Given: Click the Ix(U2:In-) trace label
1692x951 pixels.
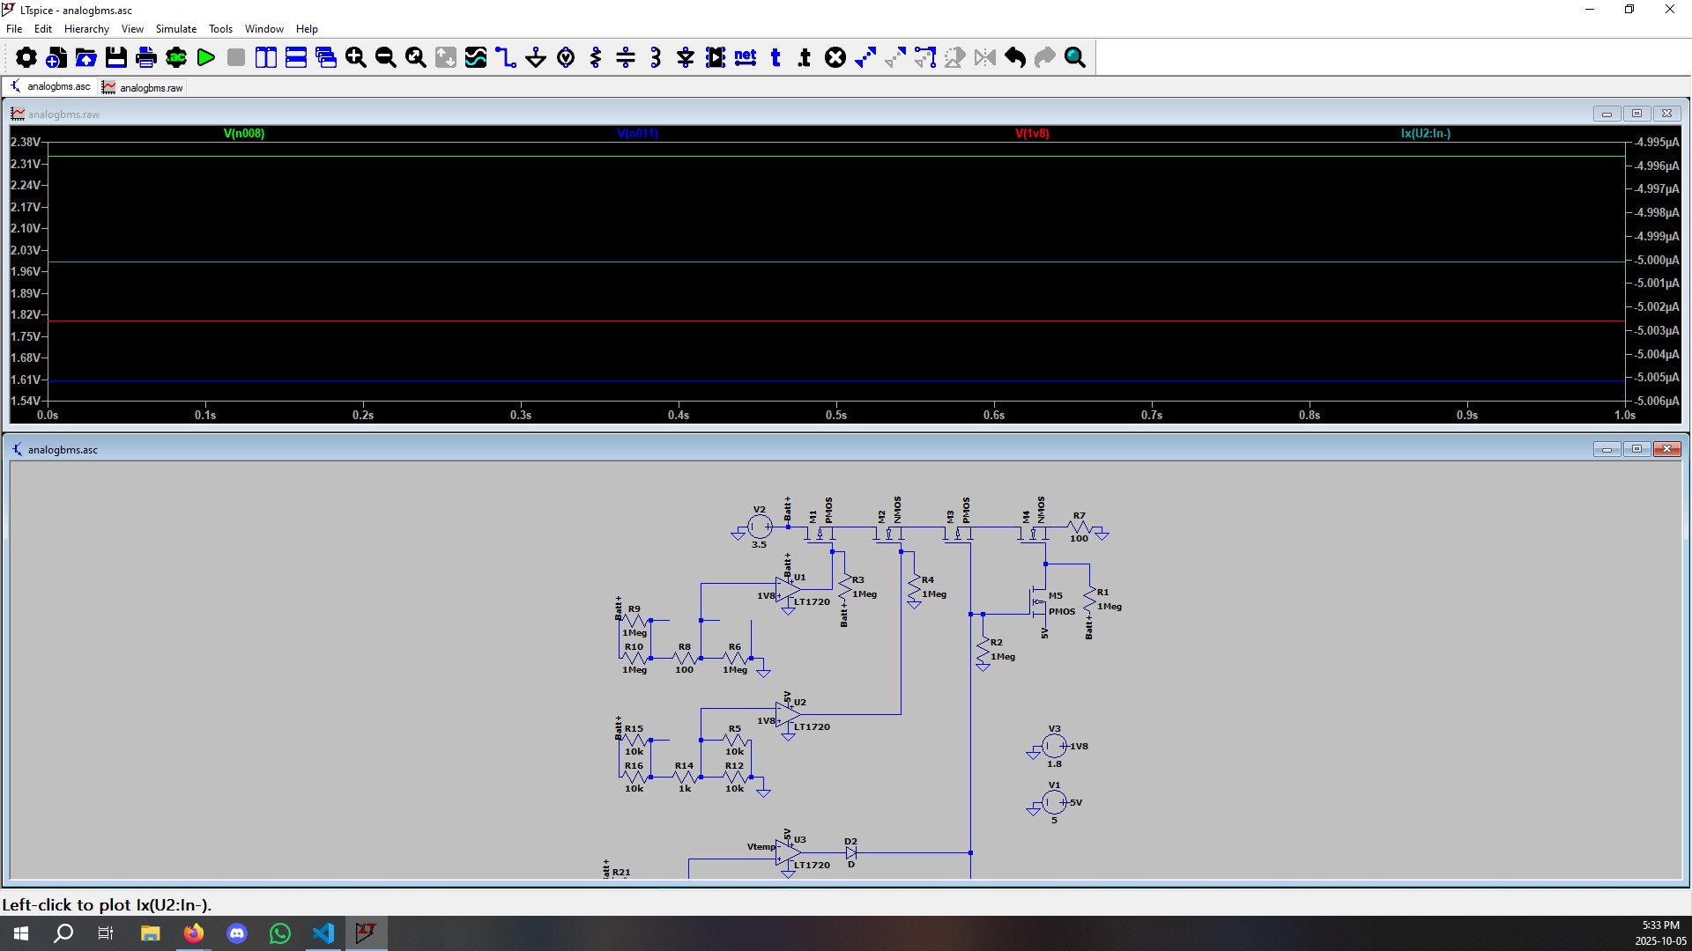Looking at the screenshot, I should point(1425,134).
